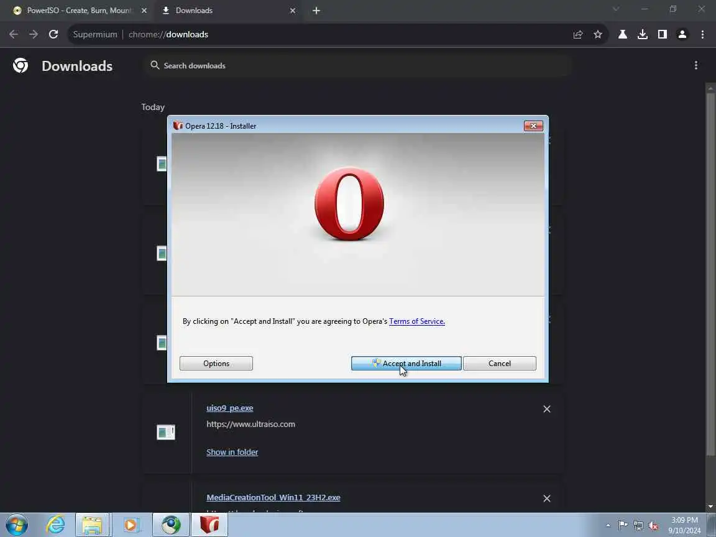Viewport: 716px width, 537px height.
Task: Share this page icon in address bar
Action: point(578,34)
